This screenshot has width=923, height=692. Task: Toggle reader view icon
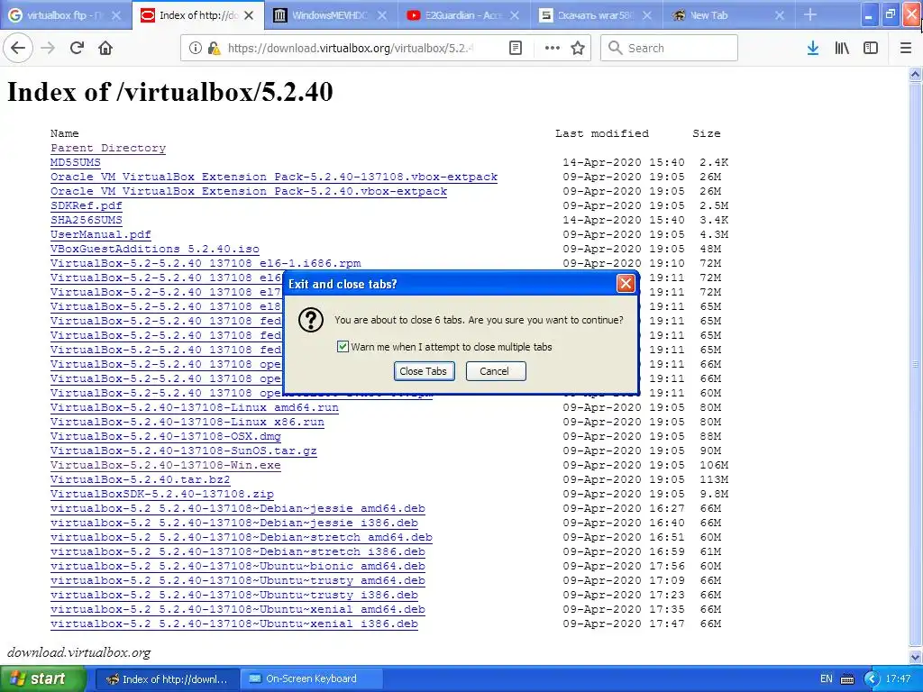pos(516,49)
